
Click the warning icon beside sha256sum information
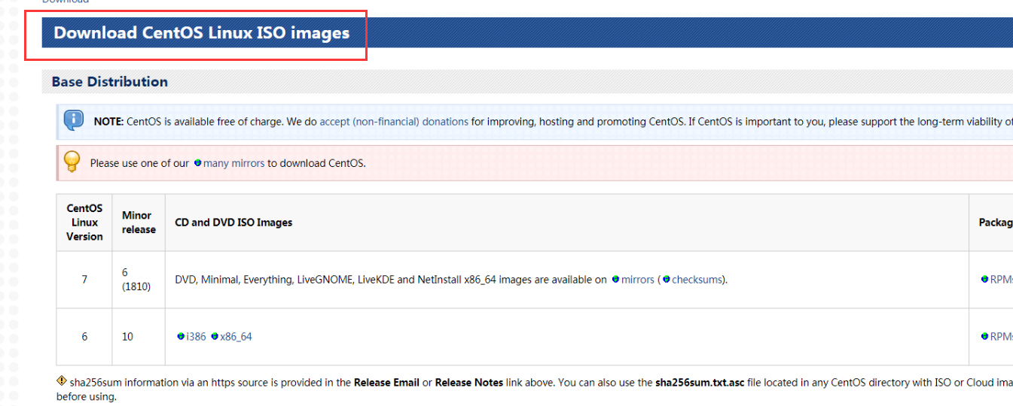click(61, 380)
